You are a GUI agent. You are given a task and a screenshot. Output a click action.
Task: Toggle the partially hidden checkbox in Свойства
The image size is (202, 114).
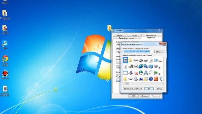click(117, 52)
